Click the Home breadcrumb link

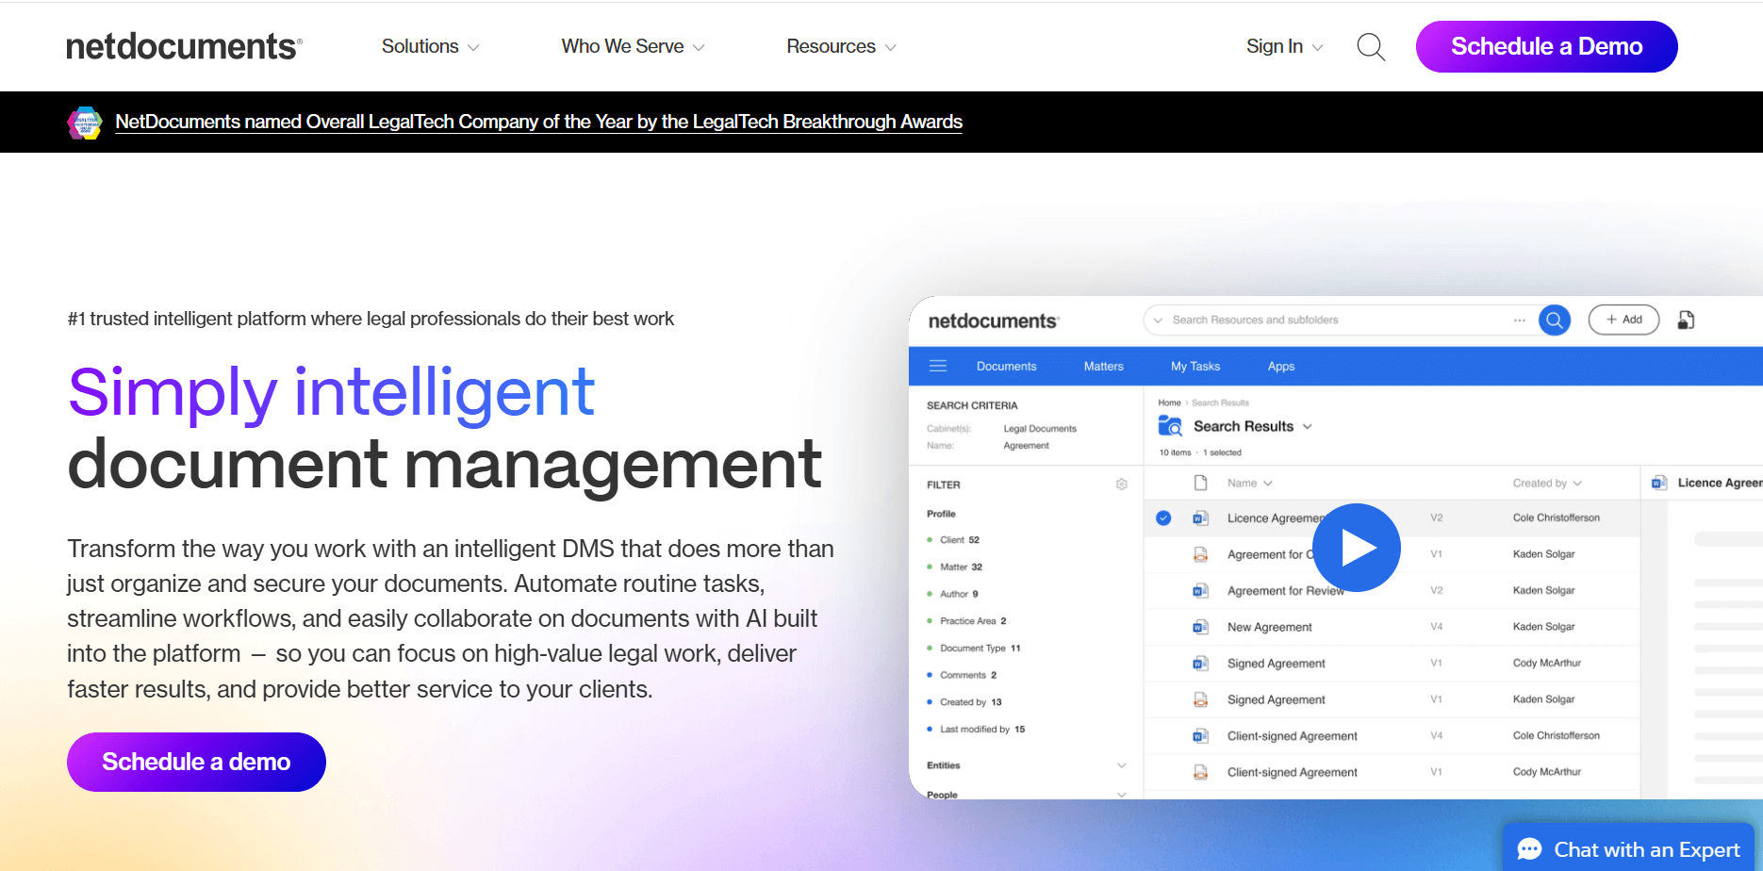(1169, 403)
